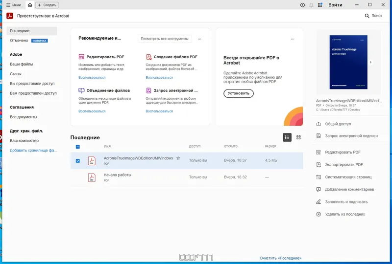Viewport: 392px width, 264px height.
Task: Click Систематизация страниц icon
Action: pos(318,177)
